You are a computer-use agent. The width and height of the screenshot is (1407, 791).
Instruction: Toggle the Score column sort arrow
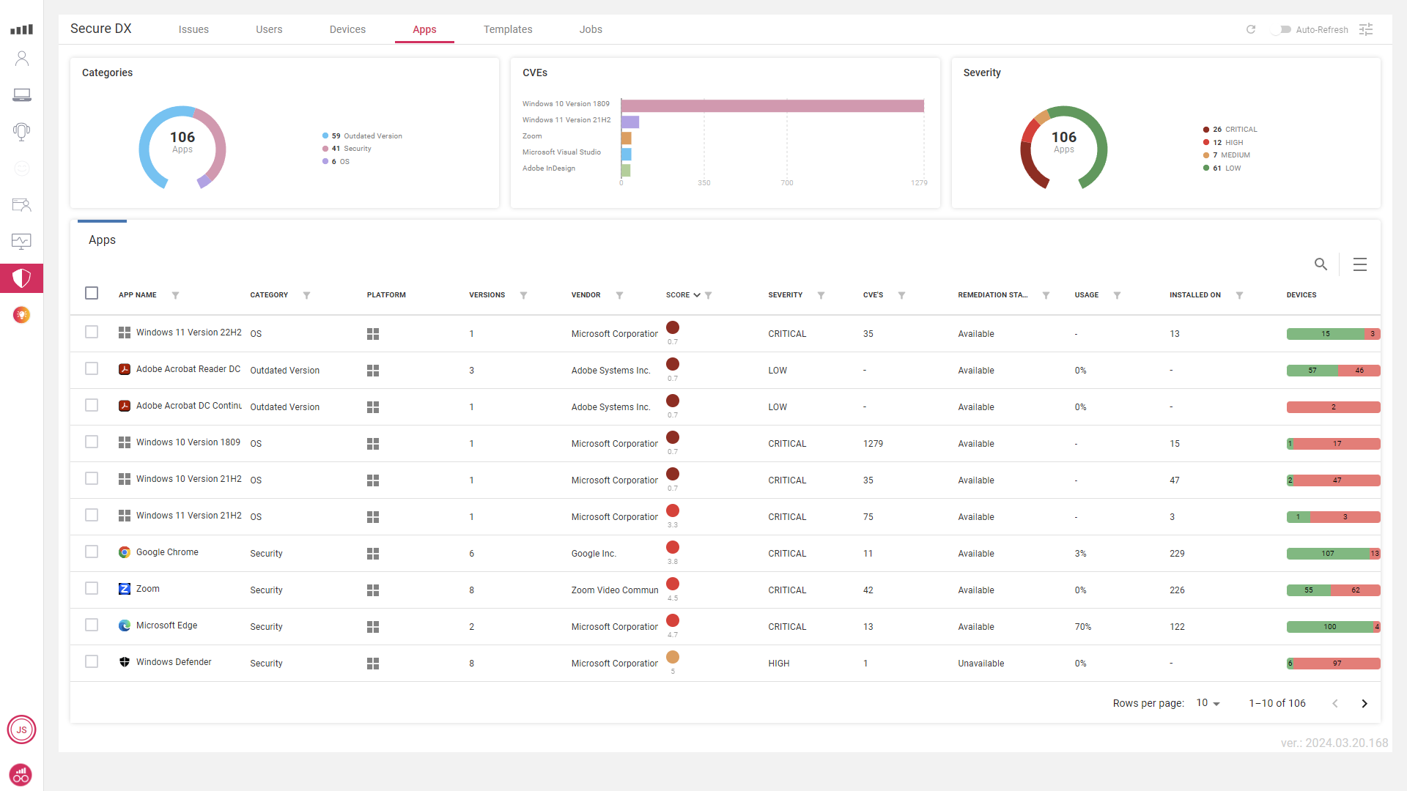(x=697, y=295)
